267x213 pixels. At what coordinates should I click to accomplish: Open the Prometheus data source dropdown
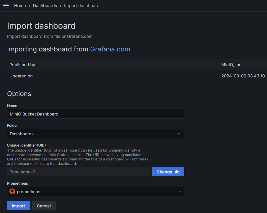pos(95,191)
